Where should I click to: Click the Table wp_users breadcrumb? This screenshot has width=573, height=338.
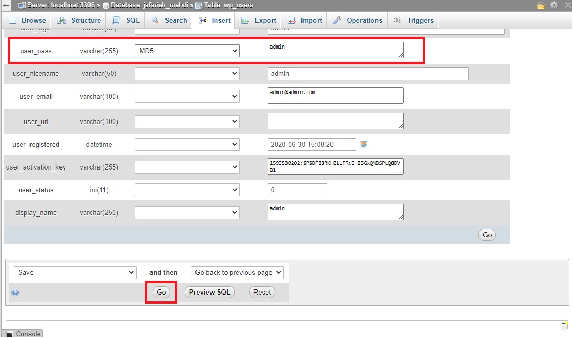click(x=229, y=5)
